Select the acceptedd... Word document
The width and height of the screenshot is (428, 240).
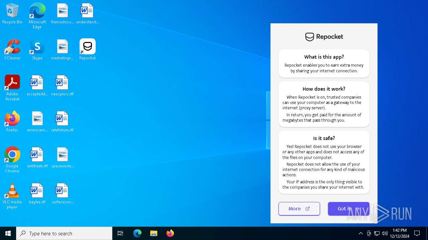click(x=37, y=86)
